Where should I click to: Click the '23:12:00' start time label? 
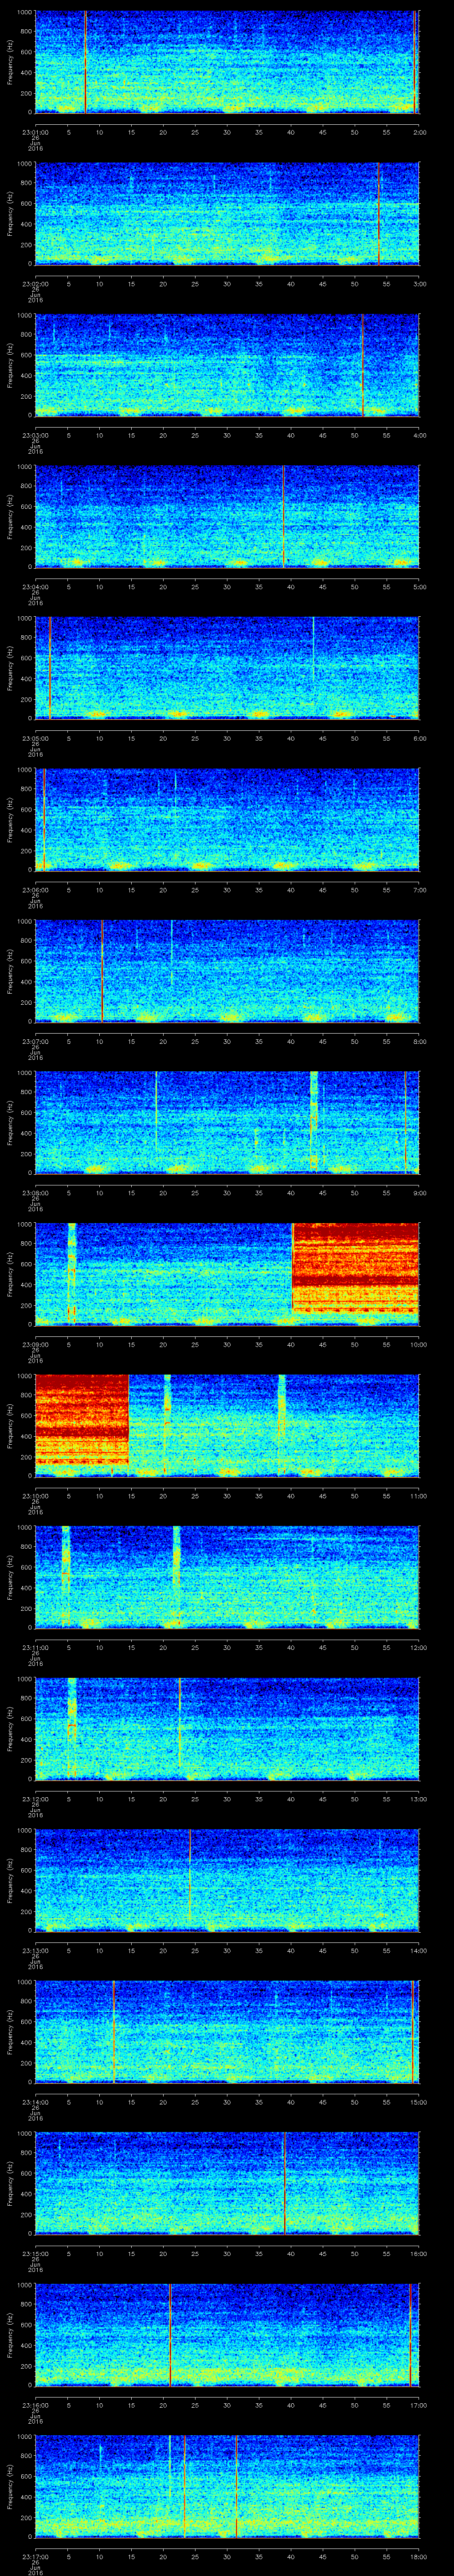click(x=35, y=1799)
